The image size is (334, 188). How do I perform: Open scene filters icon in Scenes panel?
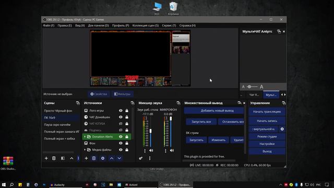click(x=63, y=158)
